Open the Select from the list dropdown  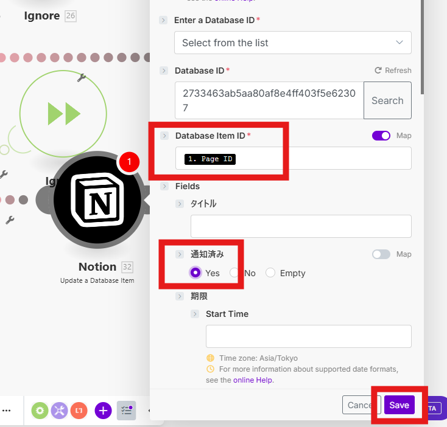[x=292, y=43]
